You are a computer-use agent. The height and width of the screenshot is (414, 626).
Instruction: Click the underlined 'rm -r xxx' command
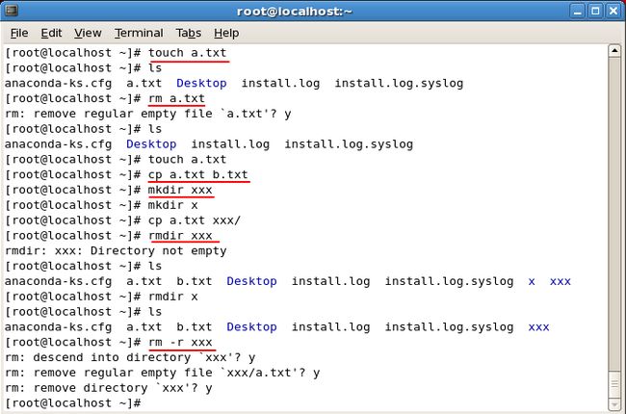click(x=180, y=342)
